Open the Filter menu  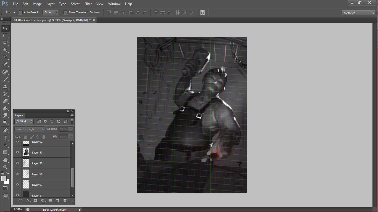88,4
